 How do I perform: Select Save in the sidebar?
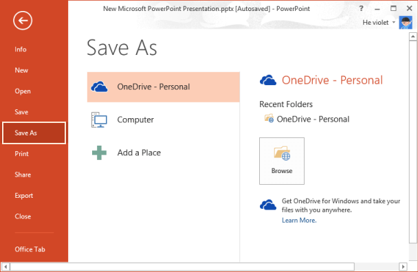[21, 112]
